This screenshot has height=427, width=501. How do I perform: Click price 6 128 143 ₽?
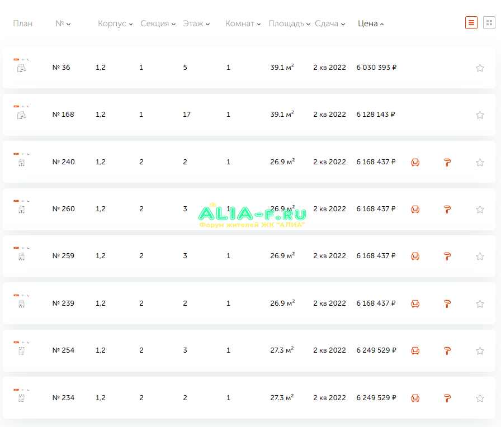click(x=376, y=115)
